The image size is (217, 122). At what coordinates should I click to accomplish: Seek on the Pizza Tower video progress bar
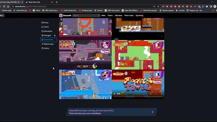point(138,97)
